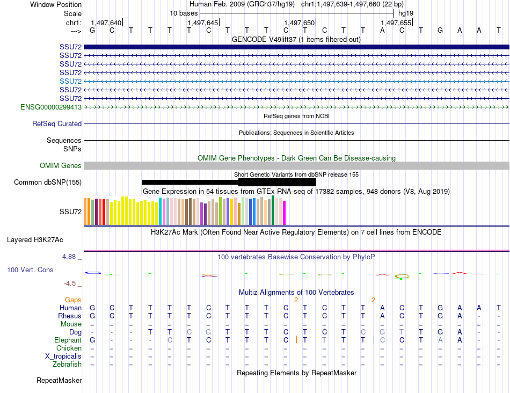Screen dimensions: 510x393
Task: Open Publications: Sequences in Scientific Articles title
Action: [296, 133]
